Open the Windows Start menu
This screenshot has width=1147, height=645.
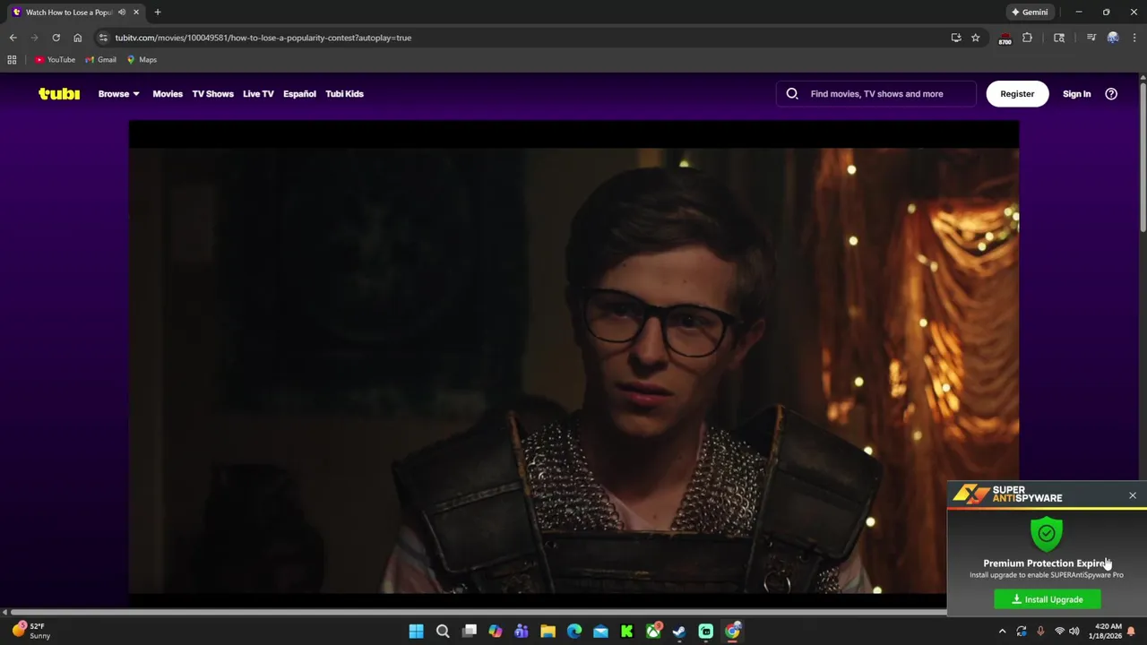[x=416, y=632]
